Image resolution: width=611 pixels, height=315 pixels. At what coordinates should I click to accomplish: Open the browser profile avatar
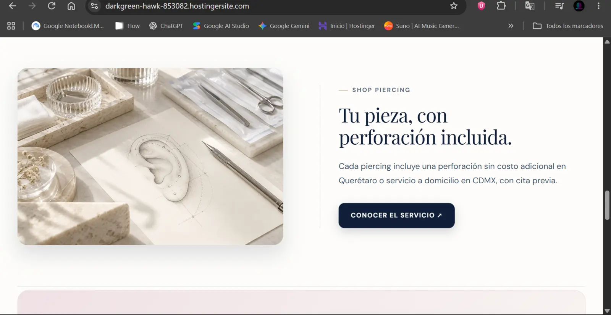579,6
